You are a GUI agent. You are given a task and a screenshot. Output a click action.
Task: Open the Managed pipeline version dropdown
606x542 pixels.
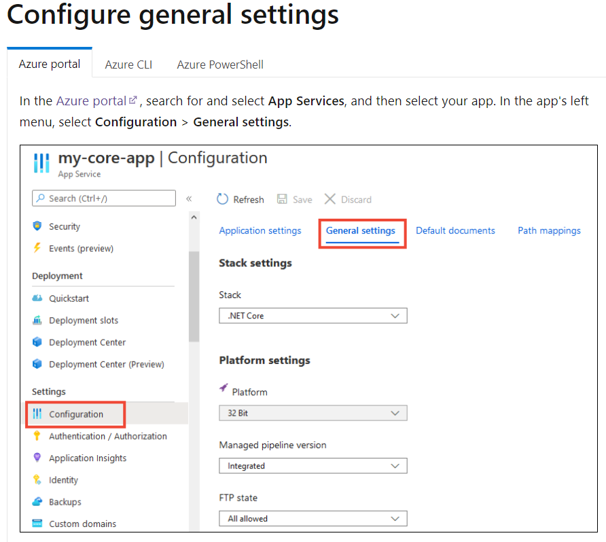(x=313, y=466)
